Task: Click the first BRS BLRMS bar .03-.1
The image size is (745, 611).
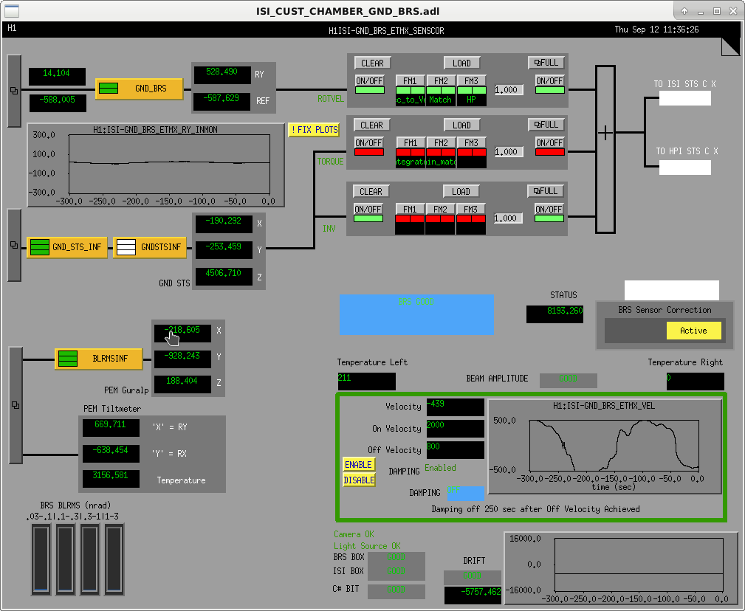Action: [41, 559]
